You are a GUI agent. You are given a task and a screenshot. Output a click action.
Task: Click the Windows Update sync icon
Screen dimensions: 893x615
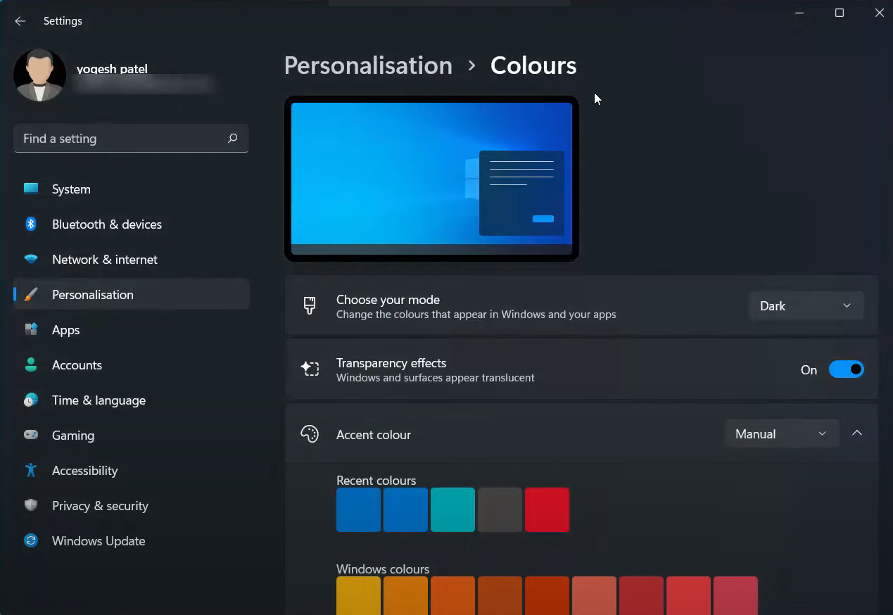(31, 540)
